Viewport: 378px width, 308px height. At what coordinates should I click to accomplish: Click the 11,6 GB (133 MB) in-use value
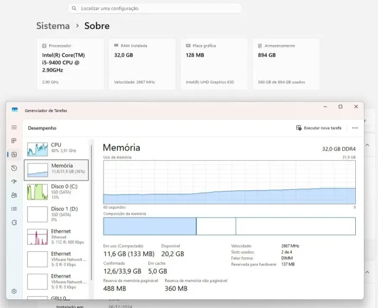pyautogui.click(x=129, y=254)
